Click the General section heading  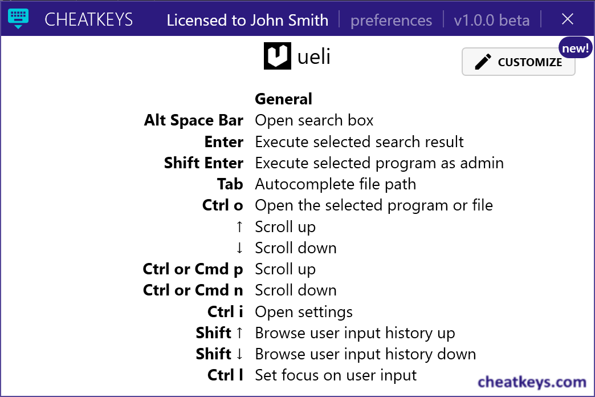pos(283,99)
